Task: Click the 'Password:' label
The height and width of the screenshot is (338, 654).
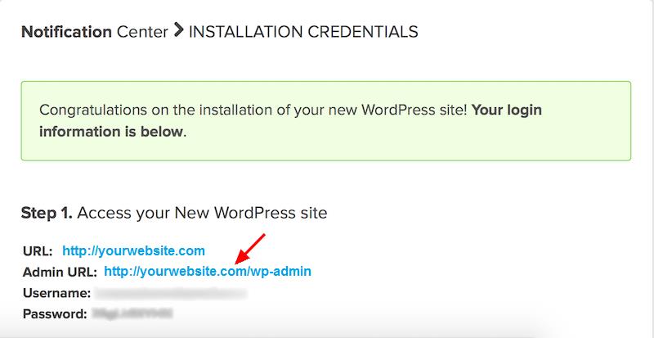Action: click(55, 313)
